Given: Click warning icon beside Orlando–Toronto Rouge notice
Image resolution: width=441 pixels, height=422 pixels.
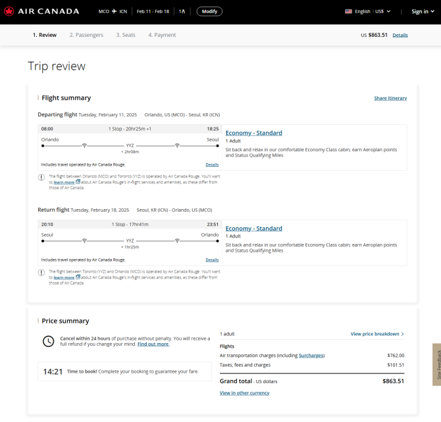Looking at the screenshot, I should coord(41,177).
